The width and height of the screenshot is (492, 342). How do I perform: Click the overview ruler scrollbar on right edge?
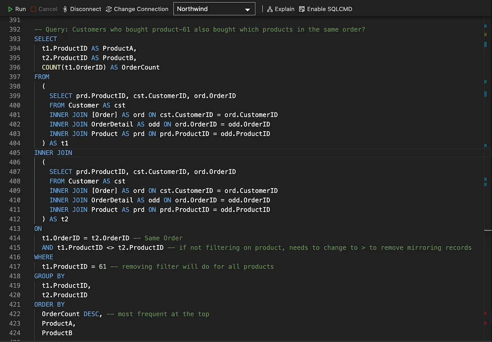click(x=487, y=179)
